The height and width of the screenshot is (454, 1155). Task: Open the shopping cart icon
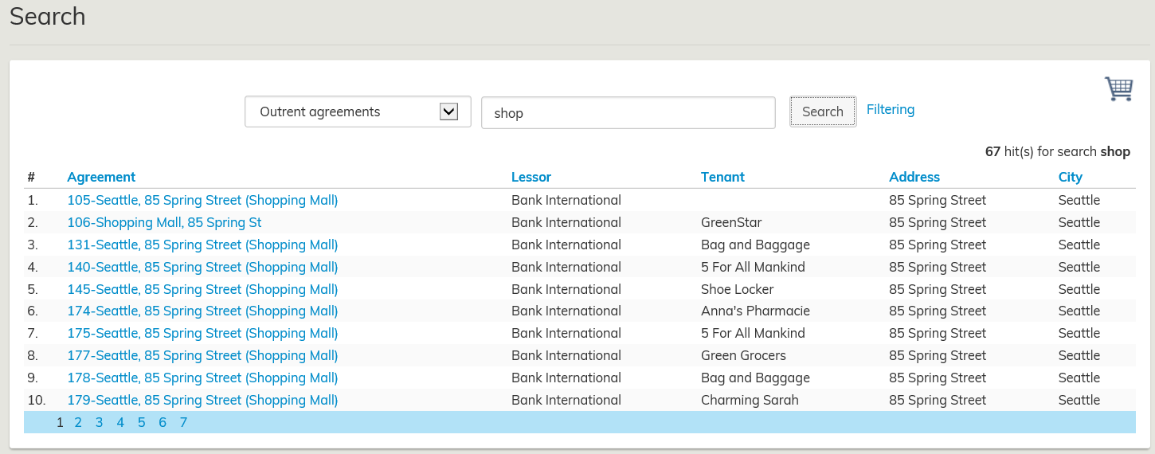click(x=1118, y=89)
